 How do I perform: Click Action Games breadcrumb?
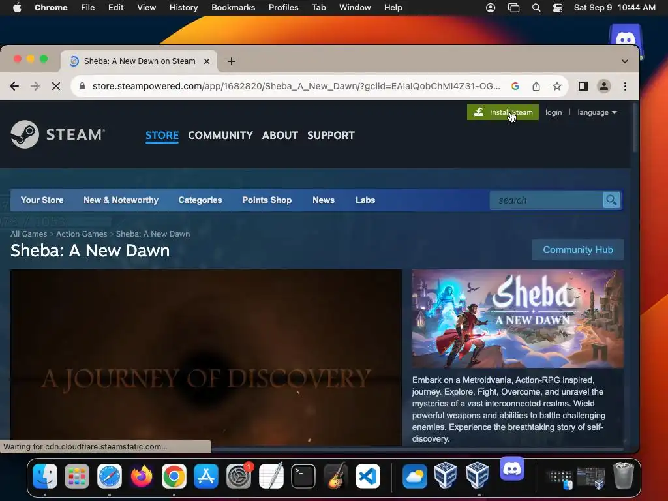(82, 234)
